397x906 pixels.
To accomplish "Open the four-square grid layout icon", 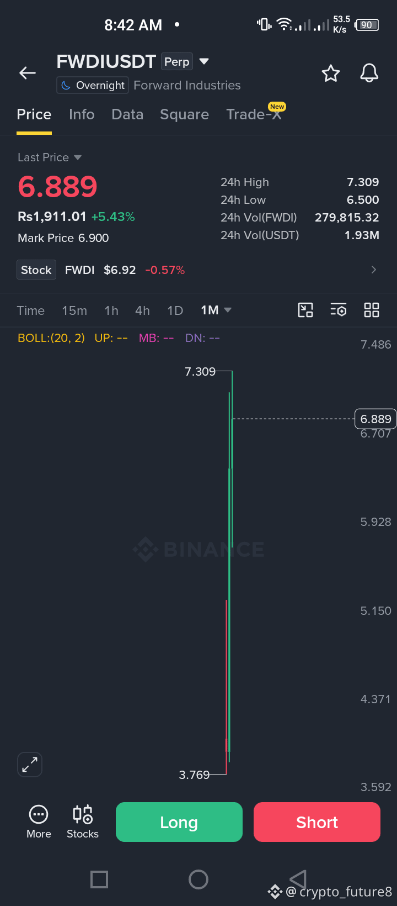I will click(x=372, y=310).
